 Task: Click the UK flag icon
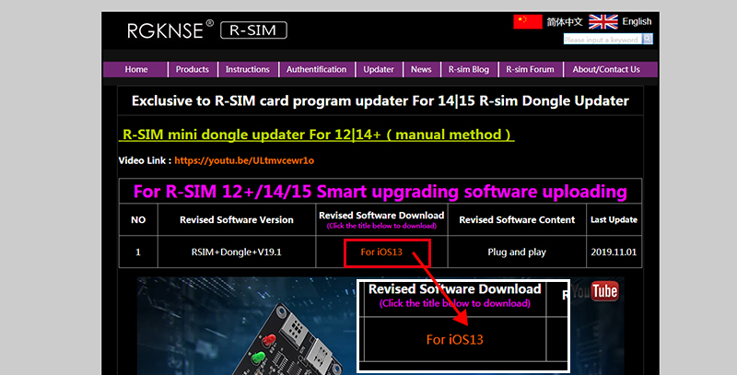point(602,21)
